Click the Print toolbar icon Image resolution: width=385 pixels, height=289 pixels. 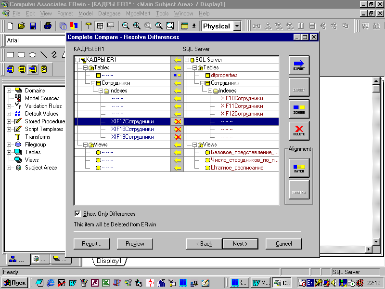(x=48, y=26)
